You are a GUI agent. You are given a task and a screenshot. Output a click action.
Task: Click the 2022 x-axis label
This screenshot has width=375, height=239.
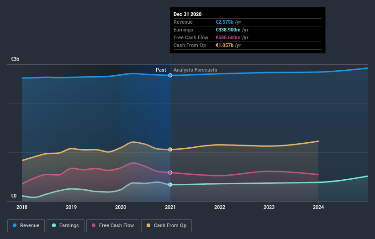click(x=220, y=207)
